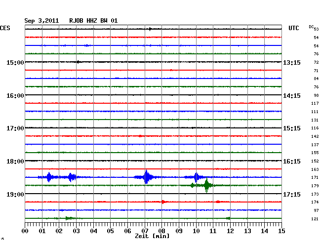Select the 18:00 local time label

[x=15, y=162]
